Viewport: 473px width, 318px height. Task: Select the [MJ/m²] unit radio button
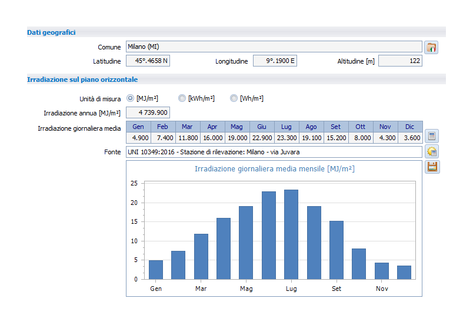click(131, 98)
